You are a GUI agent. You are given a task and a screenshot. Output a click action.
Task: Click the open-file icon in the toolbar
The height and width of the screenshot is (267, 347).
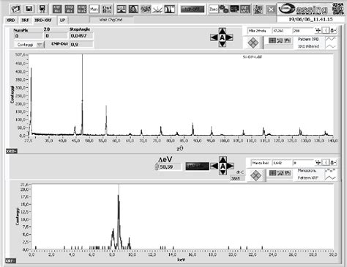[16, 10]
